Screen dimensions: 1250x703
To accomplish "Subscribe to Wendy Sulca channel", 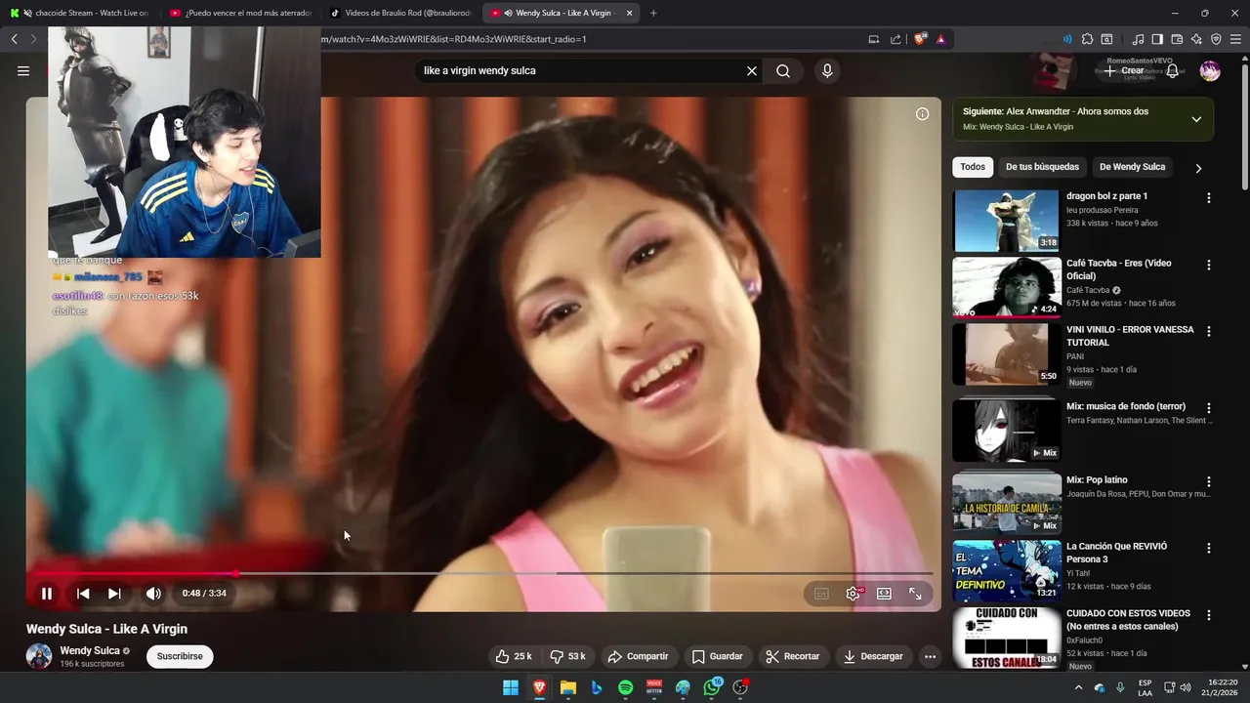I will point(180,656).
